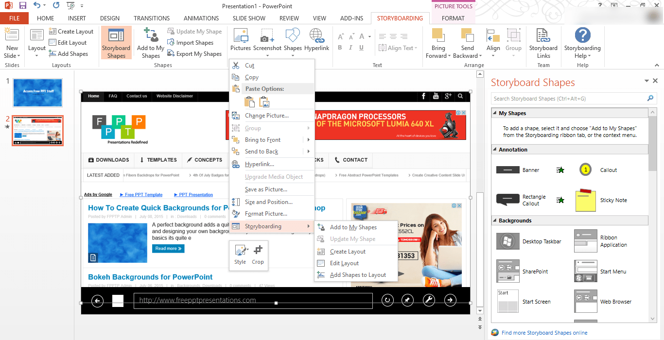The width and height of the screenshot is (664, 340).
Task: Click Edit Layout in the ribbon Layouts group
Action: click(68, 43)
